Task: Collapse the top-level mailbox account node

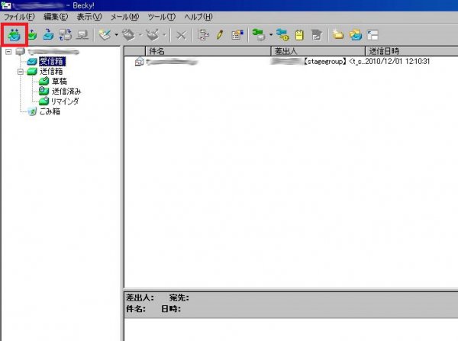Action: [x=8, y=52]
